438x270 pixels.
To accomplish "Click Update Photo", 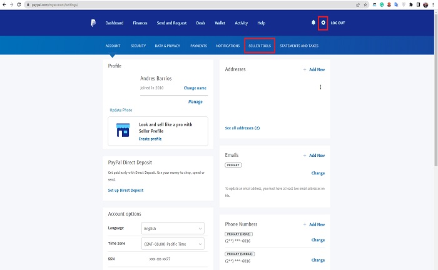I will pyautogui.click(x=121, y=110).
